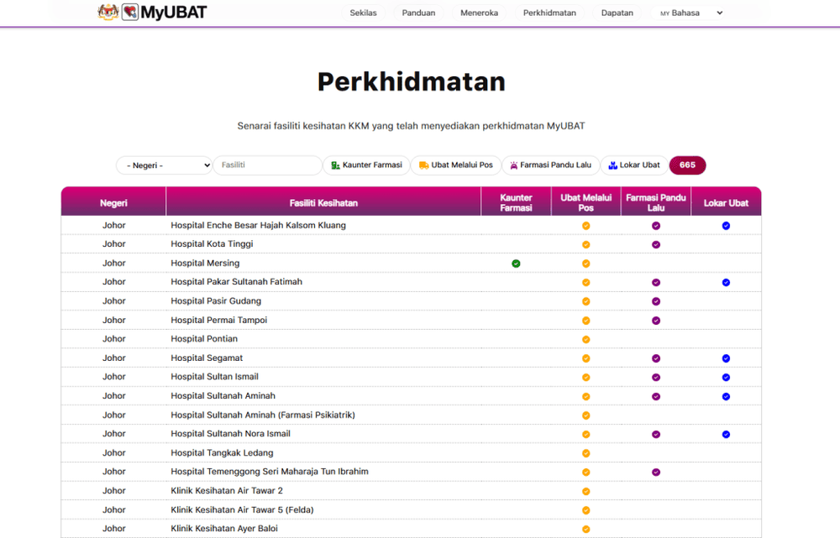
Task: Select Hospital Enche Besar Hajah Kalsom Kluang
Action: [x=258, y=226]
